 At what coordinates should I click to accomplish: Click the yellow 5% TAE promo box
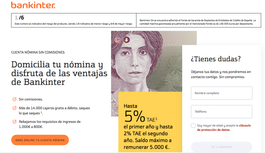(x=150, y=122)
